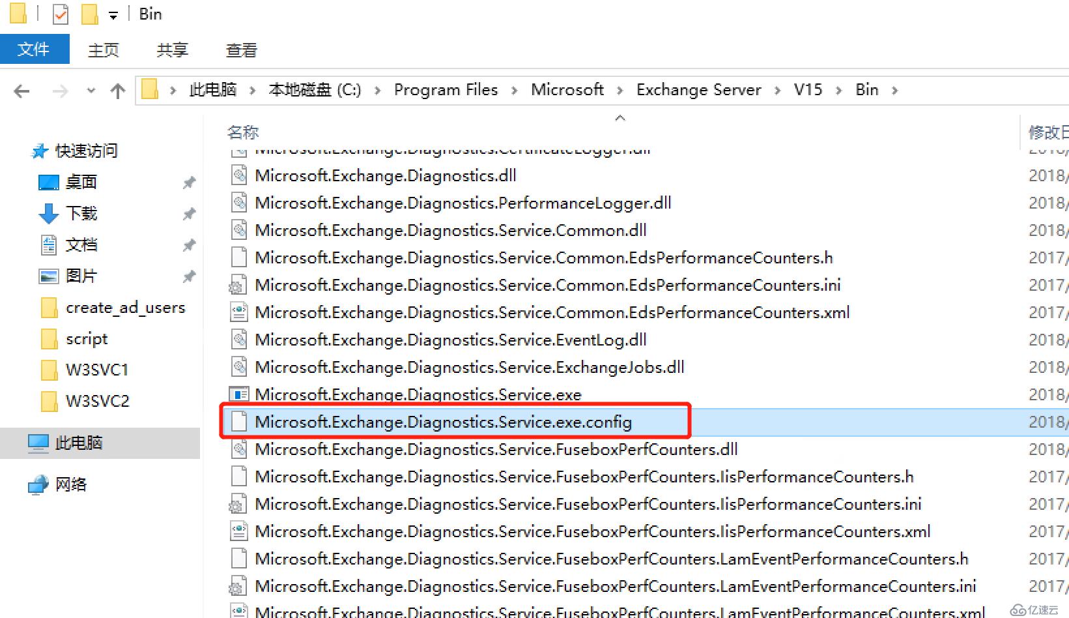
Task: Navigate to Exchange Server breadcrumb
Action: coord(698,90)
